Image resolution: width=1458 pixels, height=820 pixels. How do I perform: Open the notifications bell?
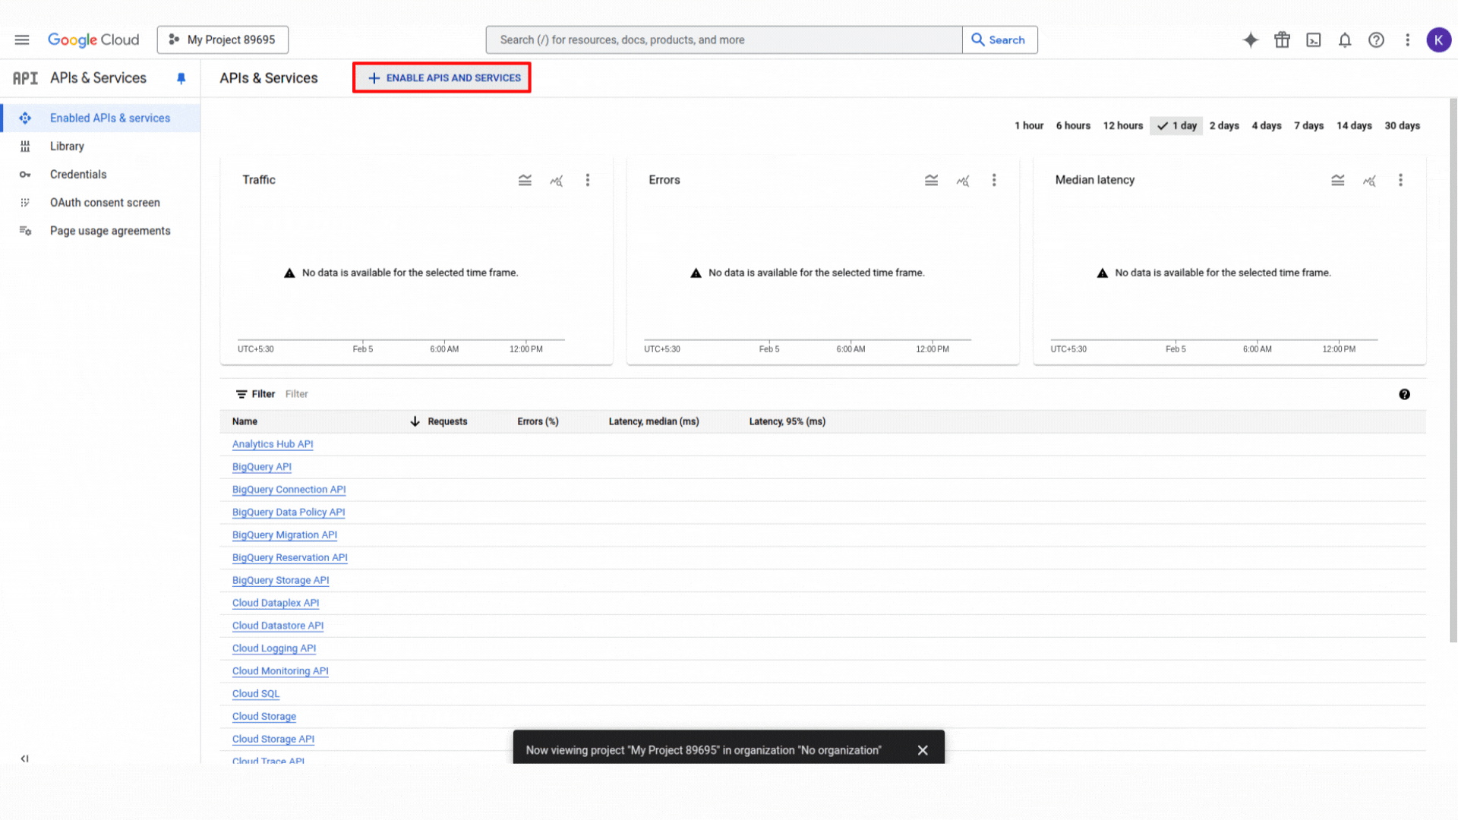click(1345, 39)
